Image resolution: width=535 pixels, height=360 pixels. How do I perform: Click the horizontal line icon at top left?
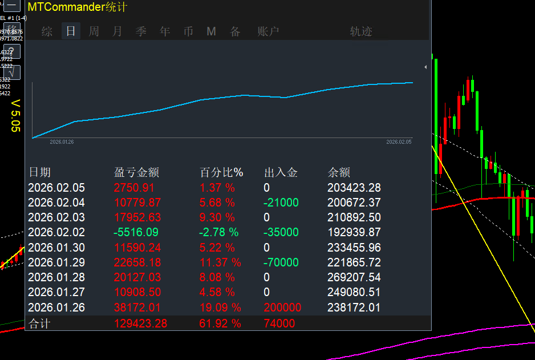11,5
